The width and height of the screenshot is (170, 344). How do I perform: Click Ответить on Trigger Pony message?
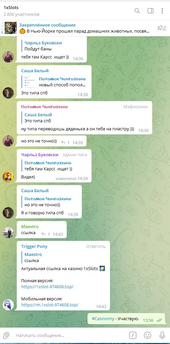click(x=96, y=246)
